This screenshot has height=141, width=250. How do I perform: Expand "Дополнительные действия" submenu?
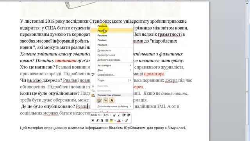pyautogui.click(x=112, y=107)
